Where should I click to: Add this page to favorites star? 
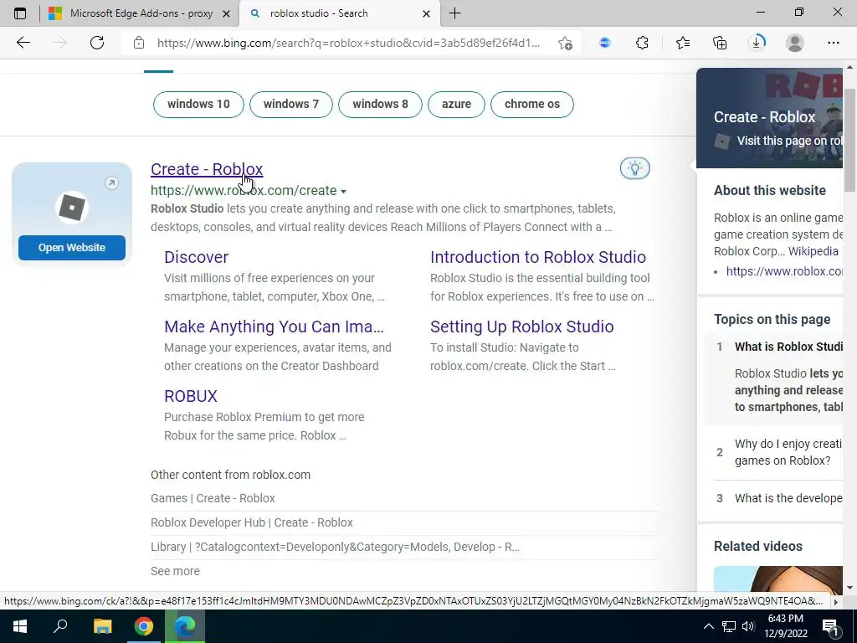coord(565,43)
